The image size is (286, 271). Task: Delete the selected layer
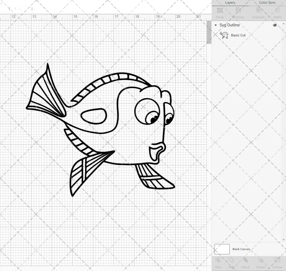[x=277, y=13]
